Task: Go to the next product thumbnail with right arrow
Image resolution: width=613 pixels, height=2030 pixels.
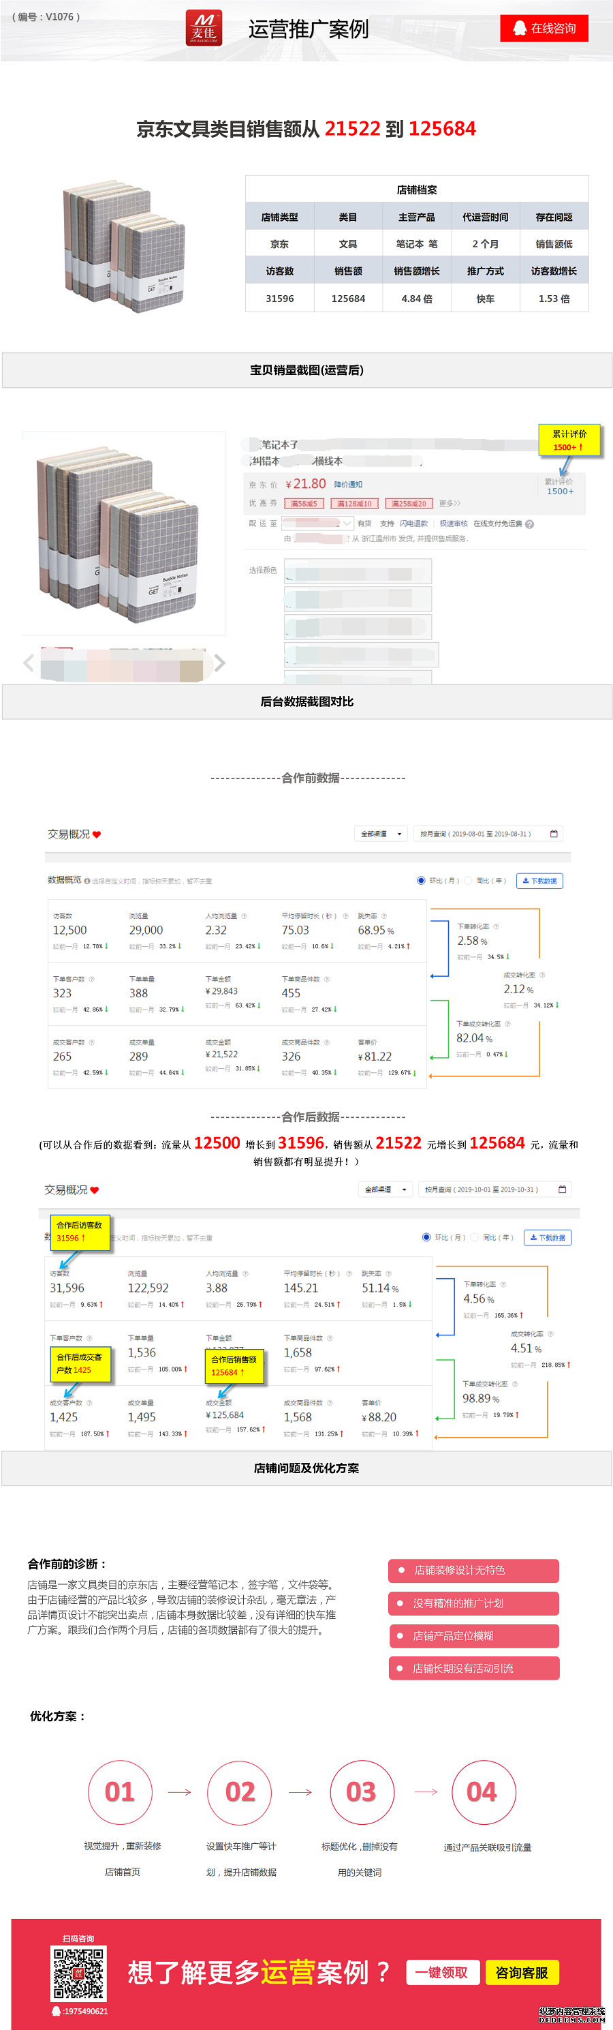Action: tap(219, 663)
